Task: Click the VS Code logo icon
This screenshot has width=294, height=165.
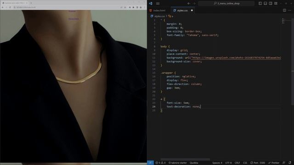Action: click(x=151, y=3)
